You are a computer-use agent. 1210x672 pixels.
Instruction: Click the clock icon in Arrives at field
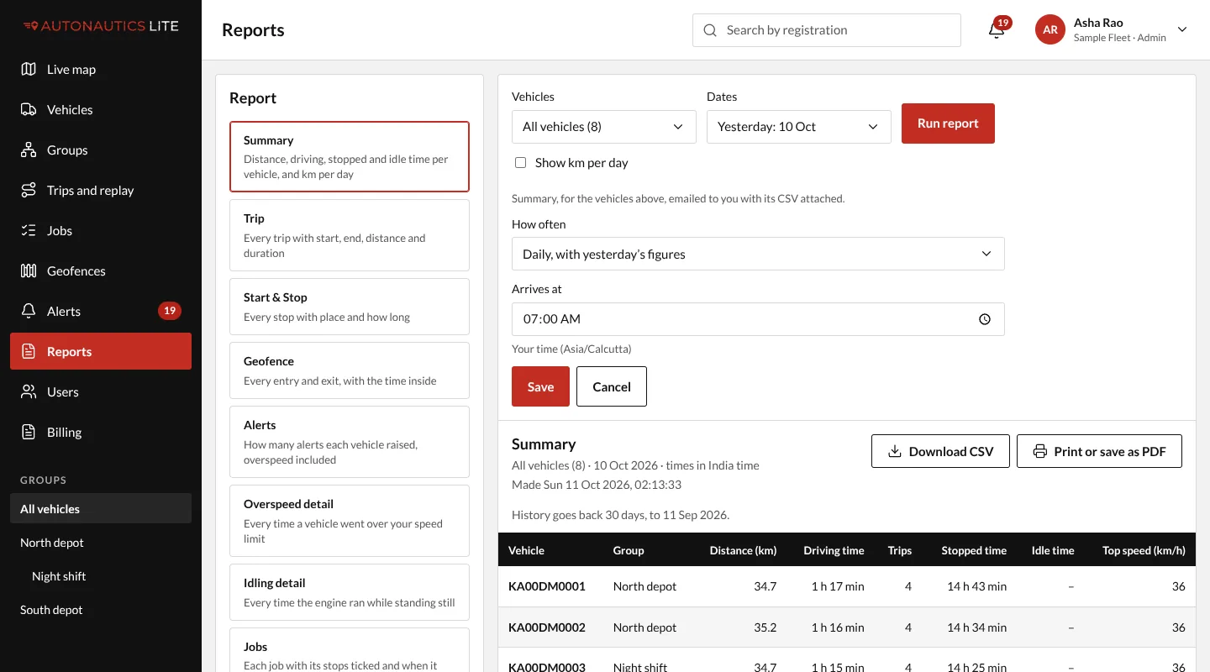(x=985, y=319)
